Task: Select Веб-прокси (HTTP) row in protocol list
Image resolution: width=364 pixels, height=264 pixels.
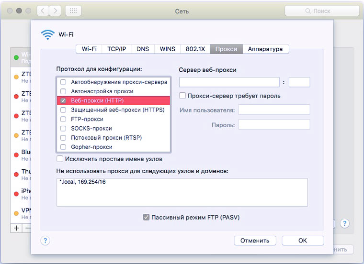Action: 114,100
